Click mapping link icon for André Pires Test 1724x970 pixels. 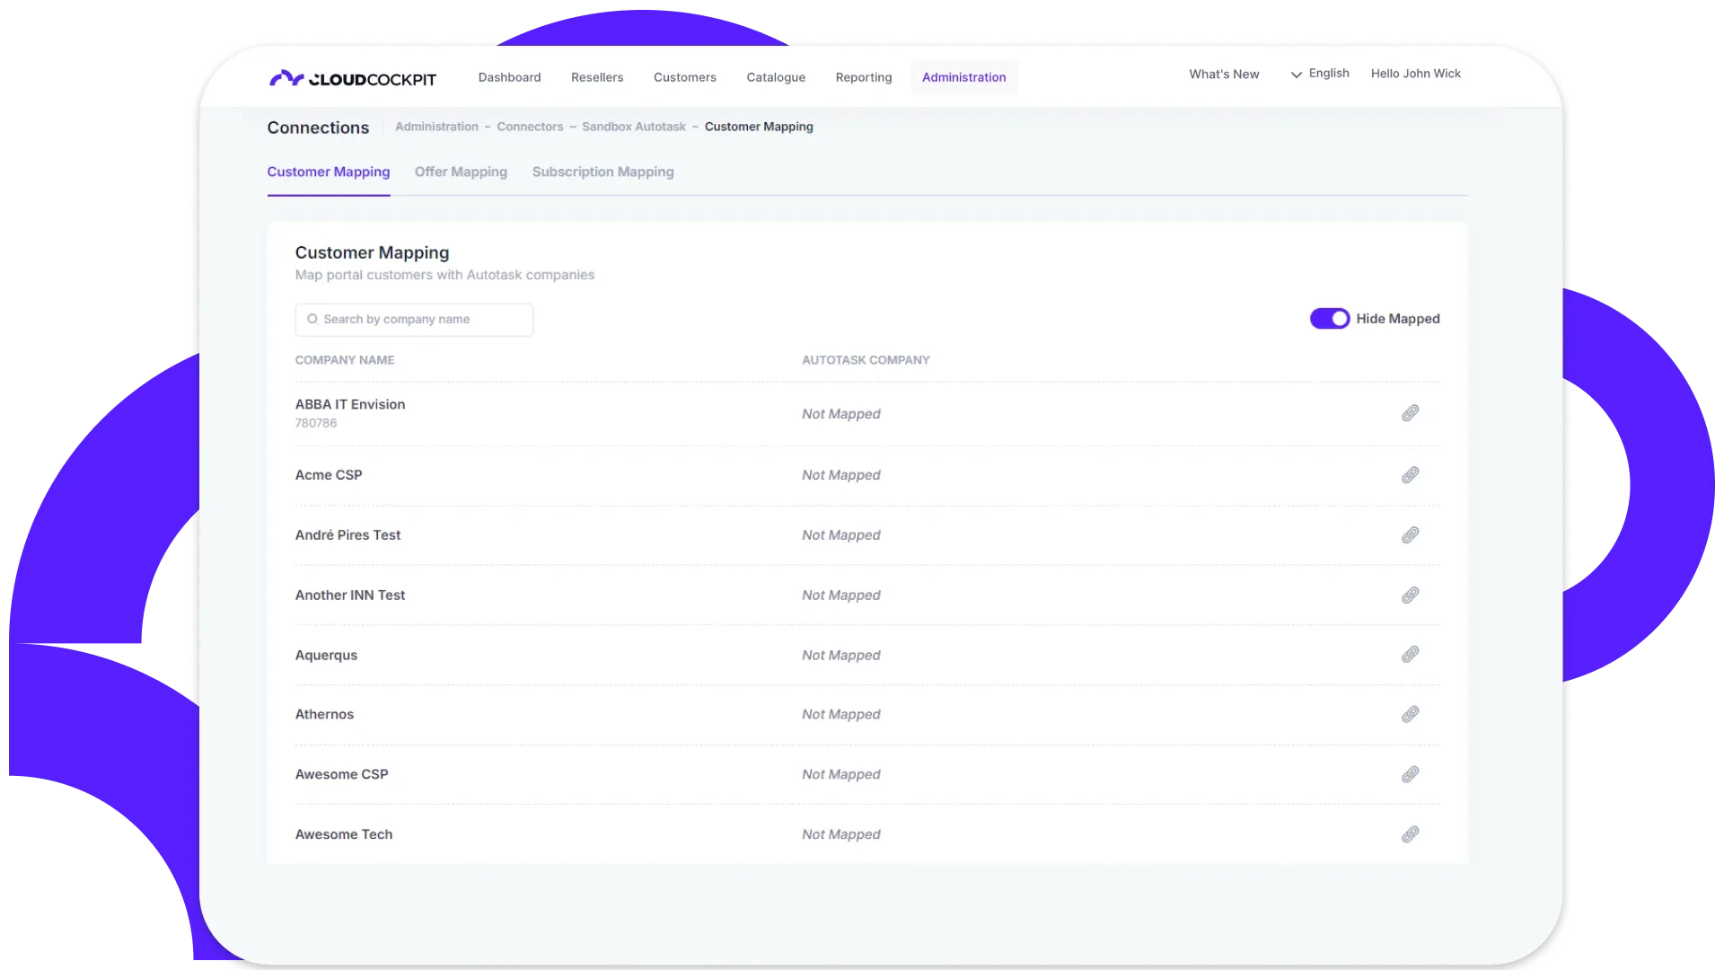[1410, 535]
